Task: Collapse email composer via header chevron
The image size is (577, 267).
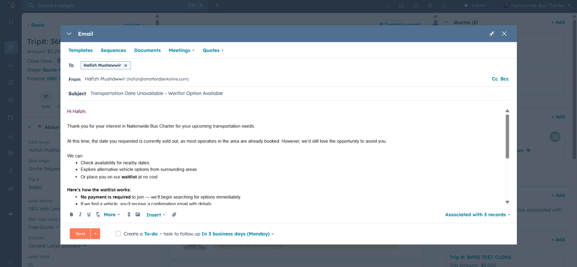Action: coord(69,34)
